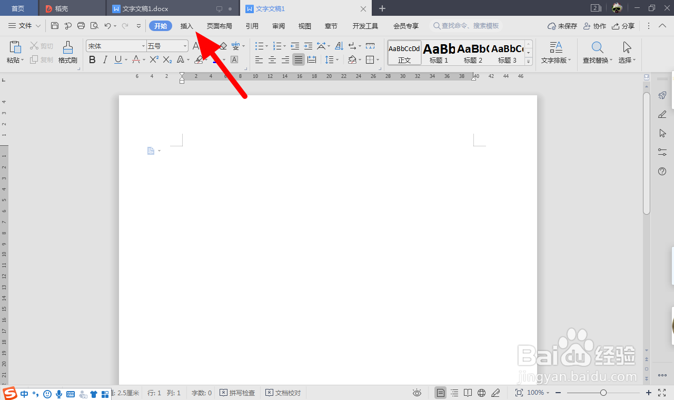The height and width of the screenshot is (400, 674).
Task: Click the vertical scrollbar thumb
Action: pyautogui.click(x=647, y=153)
